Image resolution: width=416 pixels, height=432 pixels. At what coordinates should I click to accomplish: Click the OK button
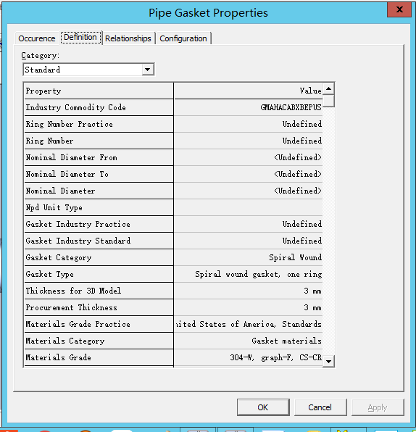[263, 407]
